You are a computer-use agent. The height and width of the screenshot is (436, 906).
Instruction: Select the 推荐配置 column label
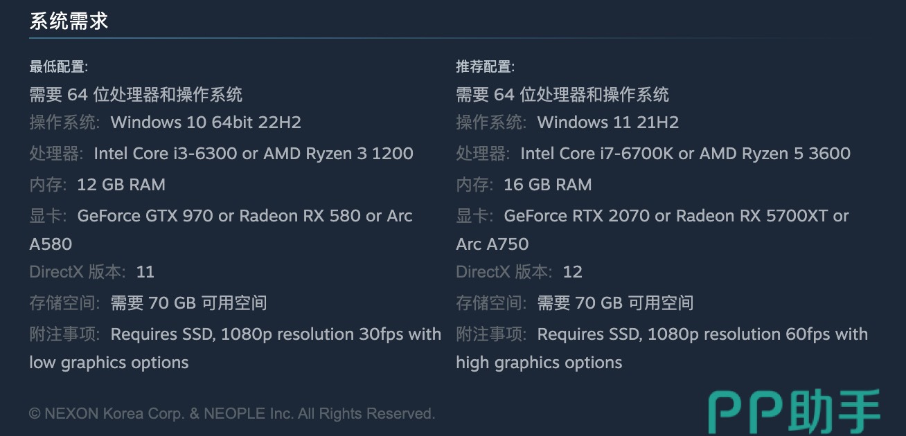pyautogui.click(x=485, y=66)
